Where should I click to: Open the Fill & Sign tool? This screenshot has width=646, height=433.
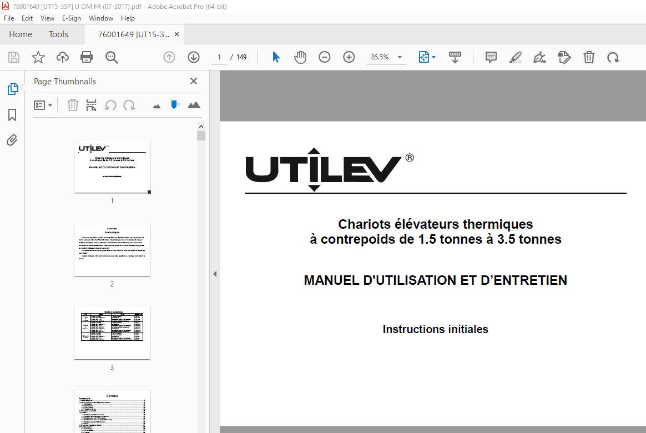tap(539, 57)
